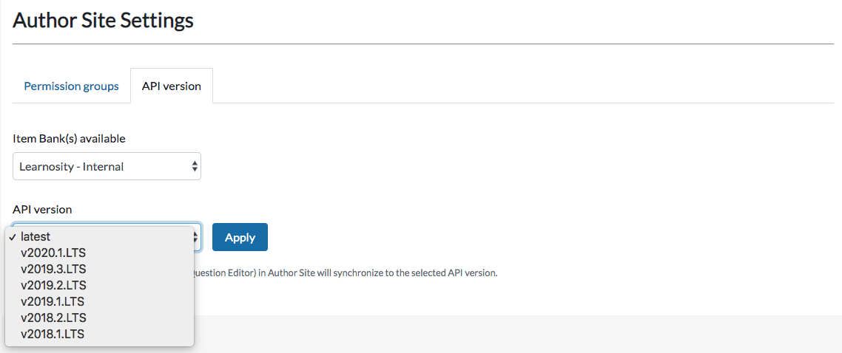Click the Author Site Settings heading

point(103,21)
